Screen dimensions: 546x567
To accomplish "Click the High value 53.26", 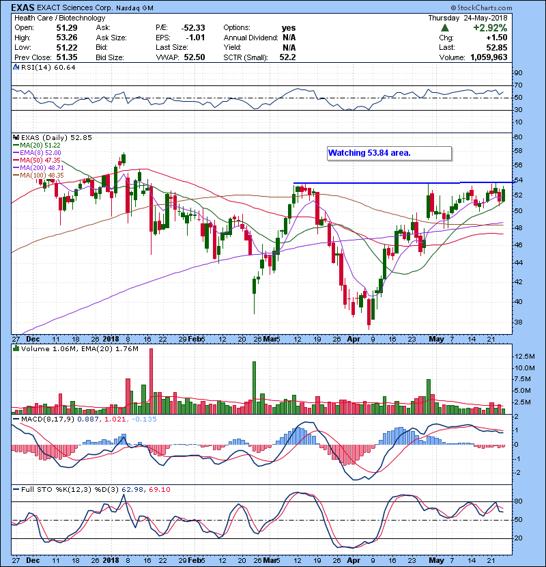I will click(67, 38).
